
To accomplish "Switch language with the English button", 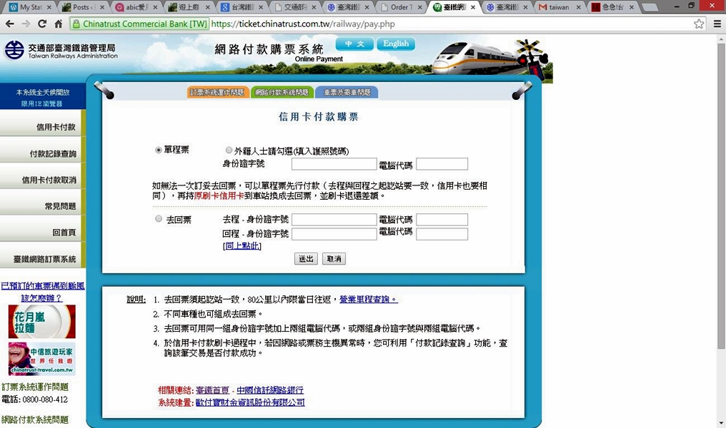I will point(396,44).
